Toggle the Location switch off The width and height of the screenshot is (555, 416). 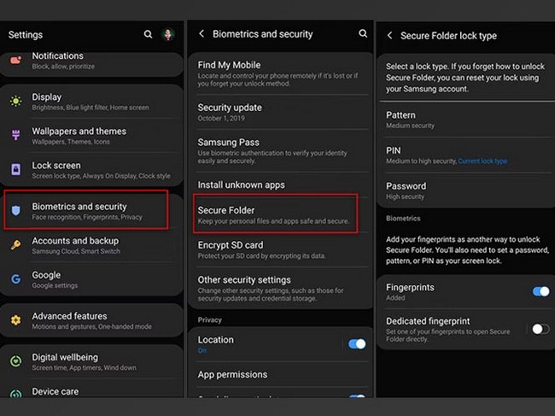point(356,343)
